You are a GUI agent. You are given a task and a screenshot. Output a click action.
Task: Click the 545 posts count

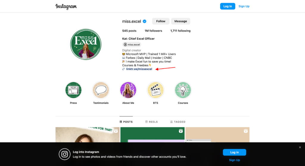[129, 31]
